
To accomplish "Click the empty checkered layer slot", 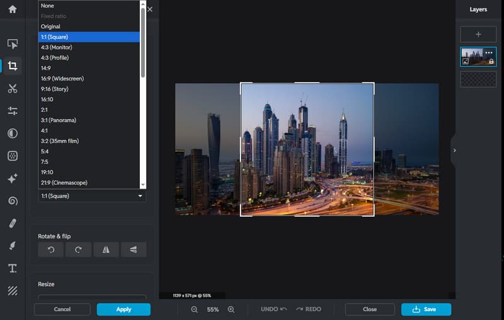I will click(x=478, y=79).
